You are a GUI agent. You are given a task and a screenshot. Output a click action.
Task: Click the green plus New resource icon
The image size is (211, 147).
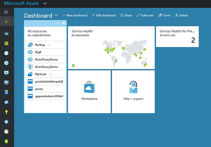[6, 22]
